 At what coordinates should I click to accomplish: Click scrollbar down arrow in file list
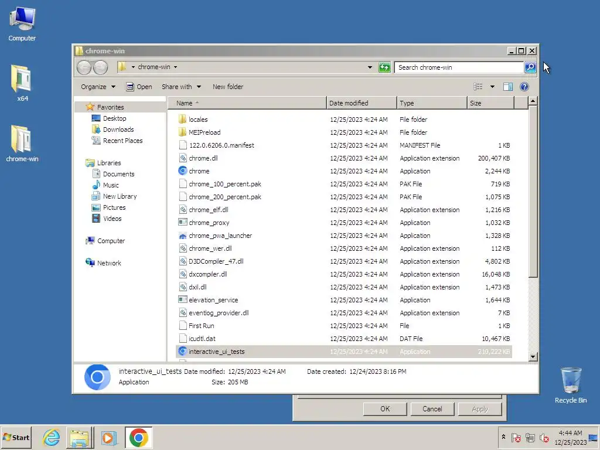click(533, 357)
